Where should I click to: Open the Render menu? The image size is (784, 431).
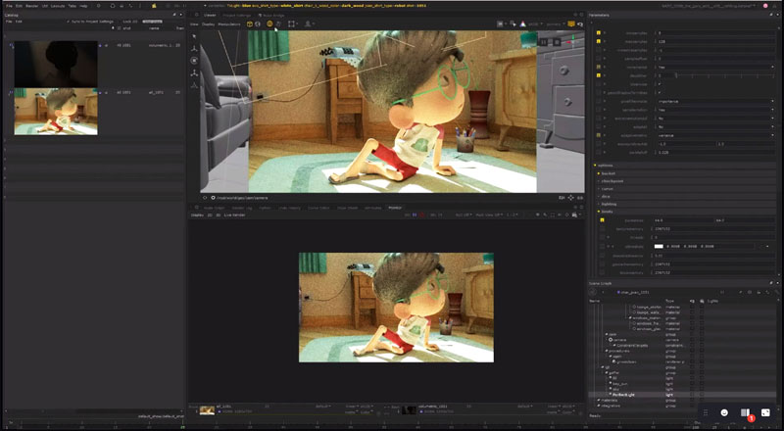[32, 6]
